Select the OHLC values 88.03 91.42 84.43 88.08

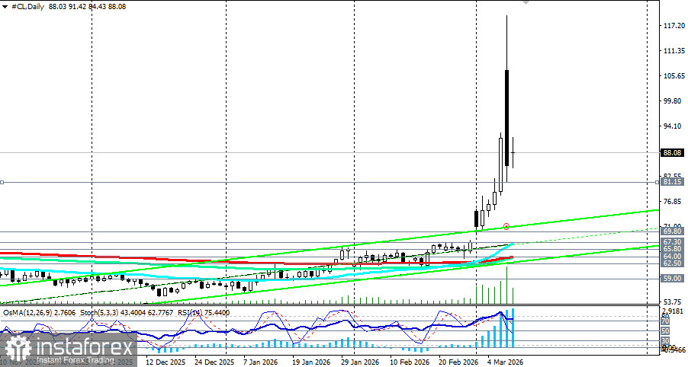tap(87, 7)
